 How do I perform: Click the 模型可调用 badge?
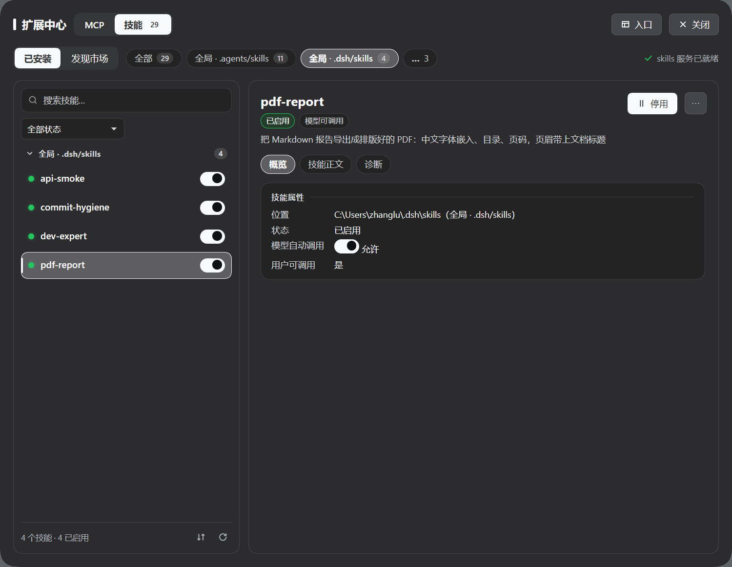(x=324, y=121)
